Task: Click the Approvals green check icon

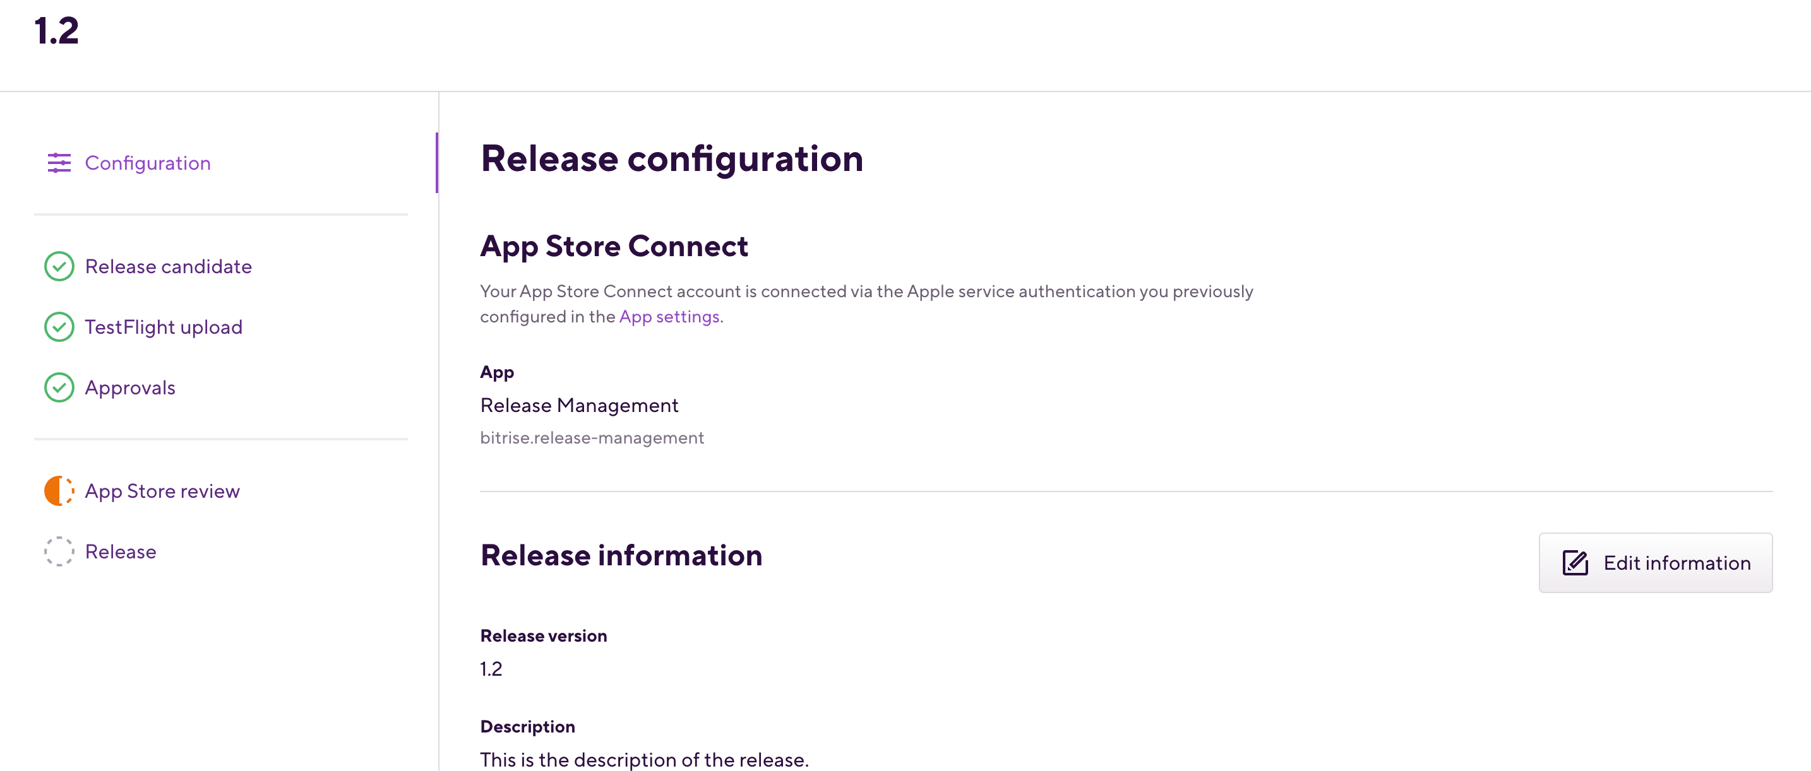Action: 60,387
